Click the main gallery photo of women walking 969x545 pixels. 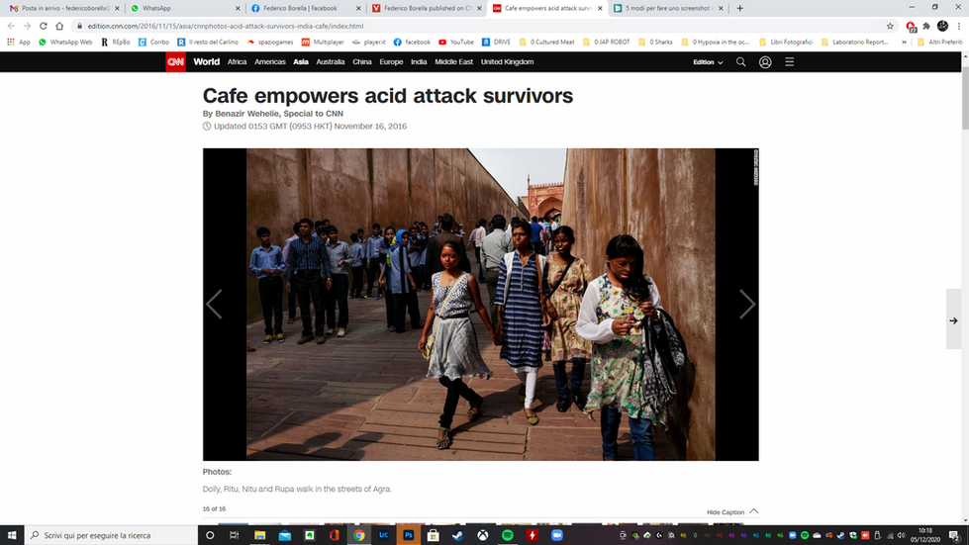click(481, 305)
